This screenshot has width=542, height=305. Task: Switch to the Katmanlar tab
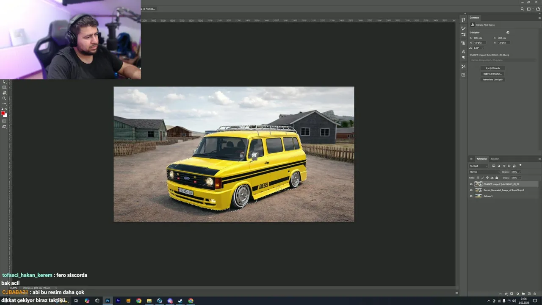(x=482, y=159)
